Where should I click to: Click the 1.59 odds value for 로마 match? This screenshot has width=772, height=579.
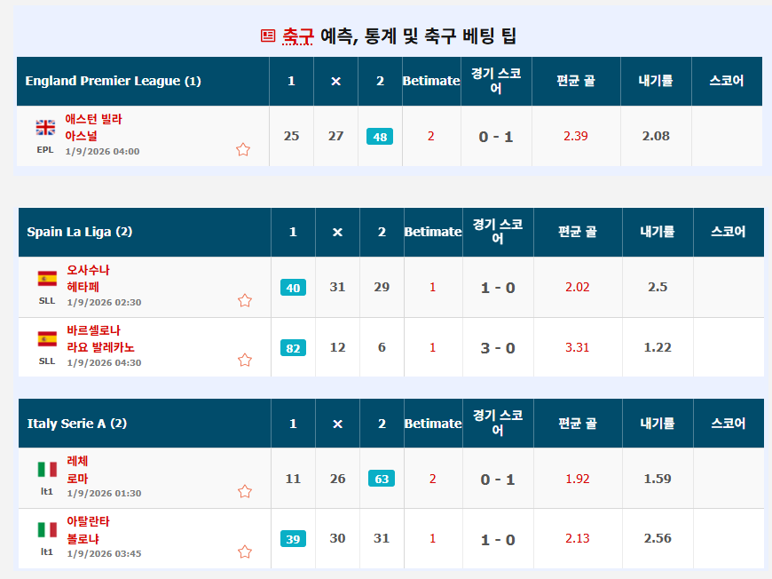[658, 479]
